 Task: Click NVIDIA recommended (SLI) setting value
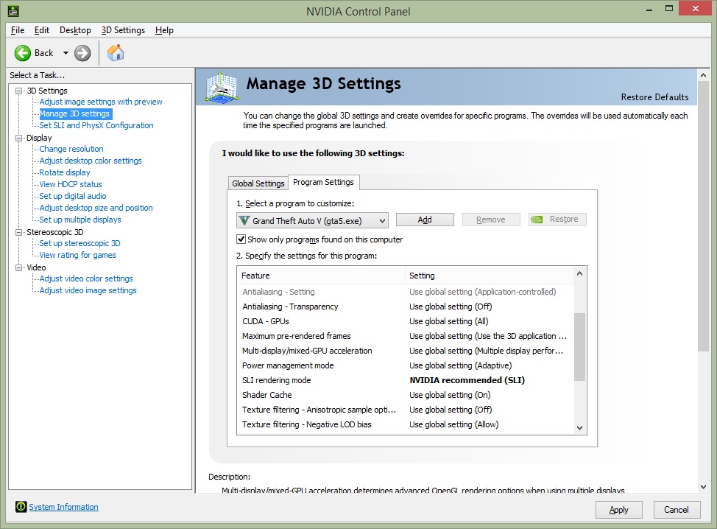pyautogui.click(x=467, y=380)
